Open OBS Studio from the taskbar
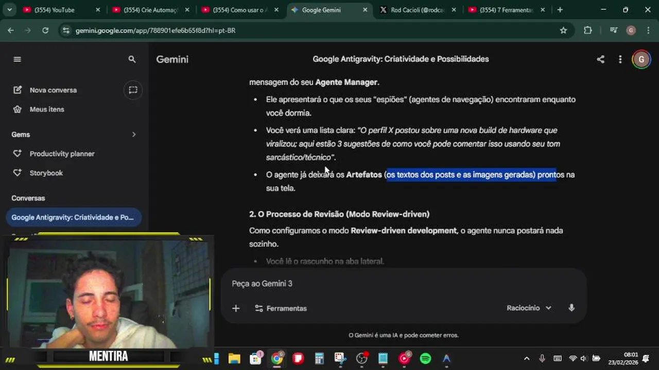The image size is (659, 370). [x=362, y=359]
